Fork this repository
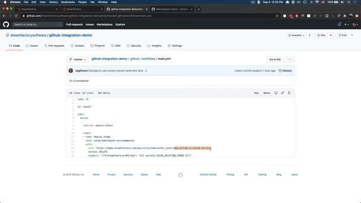The height and width of the screenshot is (203, 361). [x=342, y=36]
